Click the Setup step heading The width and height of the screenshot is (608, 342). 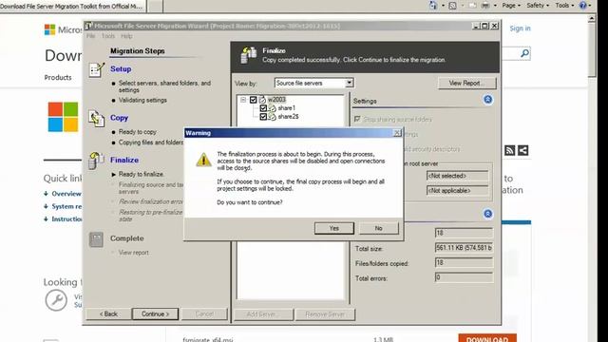121,69
